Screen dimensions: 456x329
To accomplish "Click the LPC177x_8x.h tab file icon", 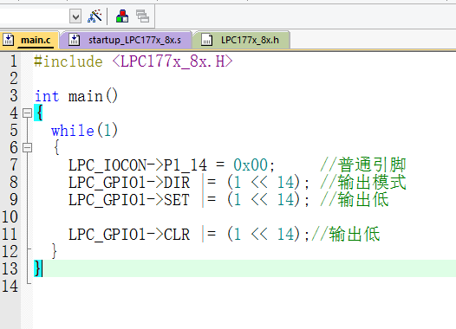I will pos(207,40).
